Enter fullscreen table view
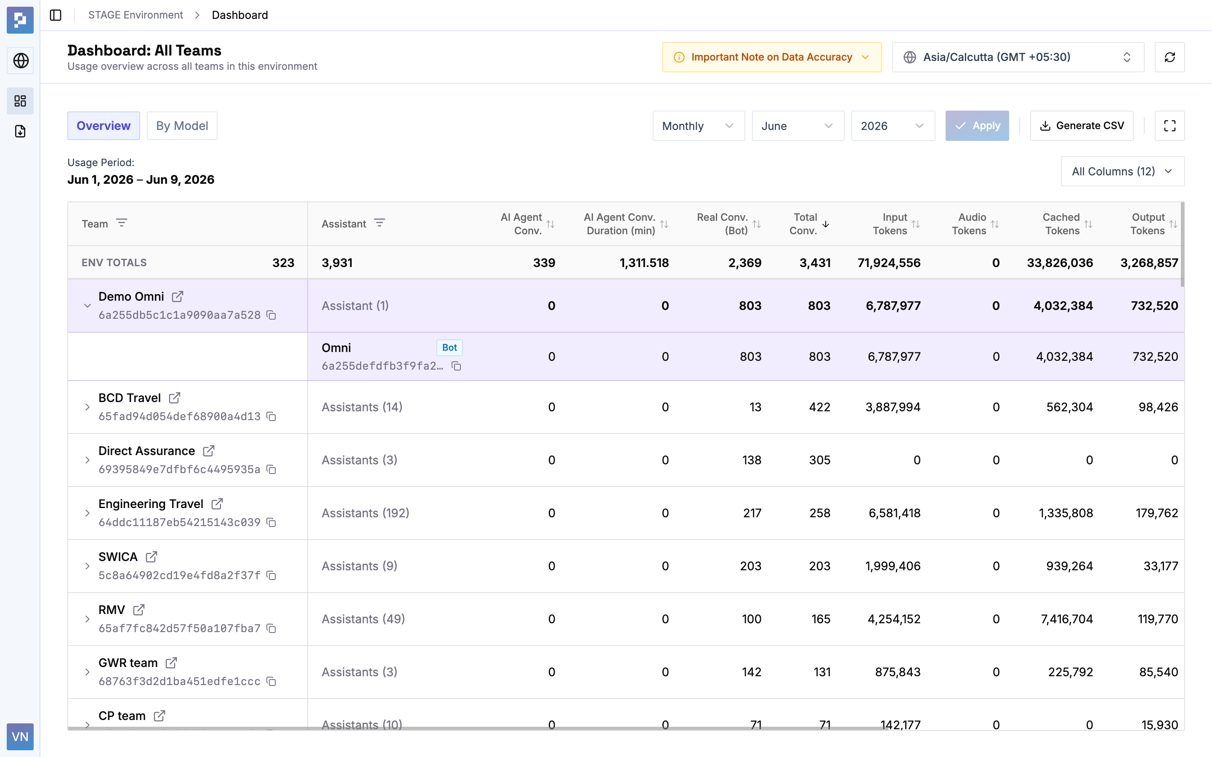Viewport: 1212px width, 757px height. click(1169, 126)
